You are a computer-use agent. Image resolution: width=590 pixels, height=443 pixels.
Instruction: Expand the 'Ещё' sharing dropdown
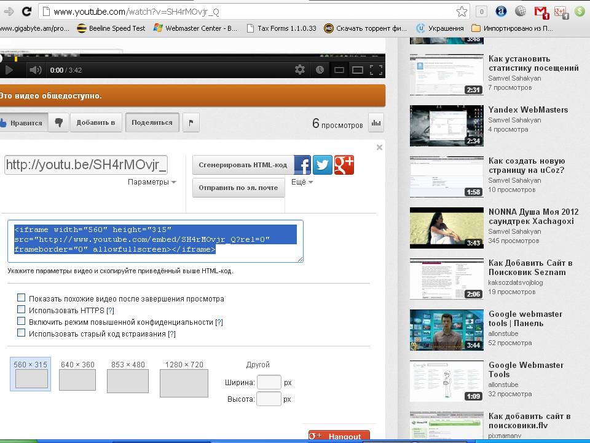302,182
